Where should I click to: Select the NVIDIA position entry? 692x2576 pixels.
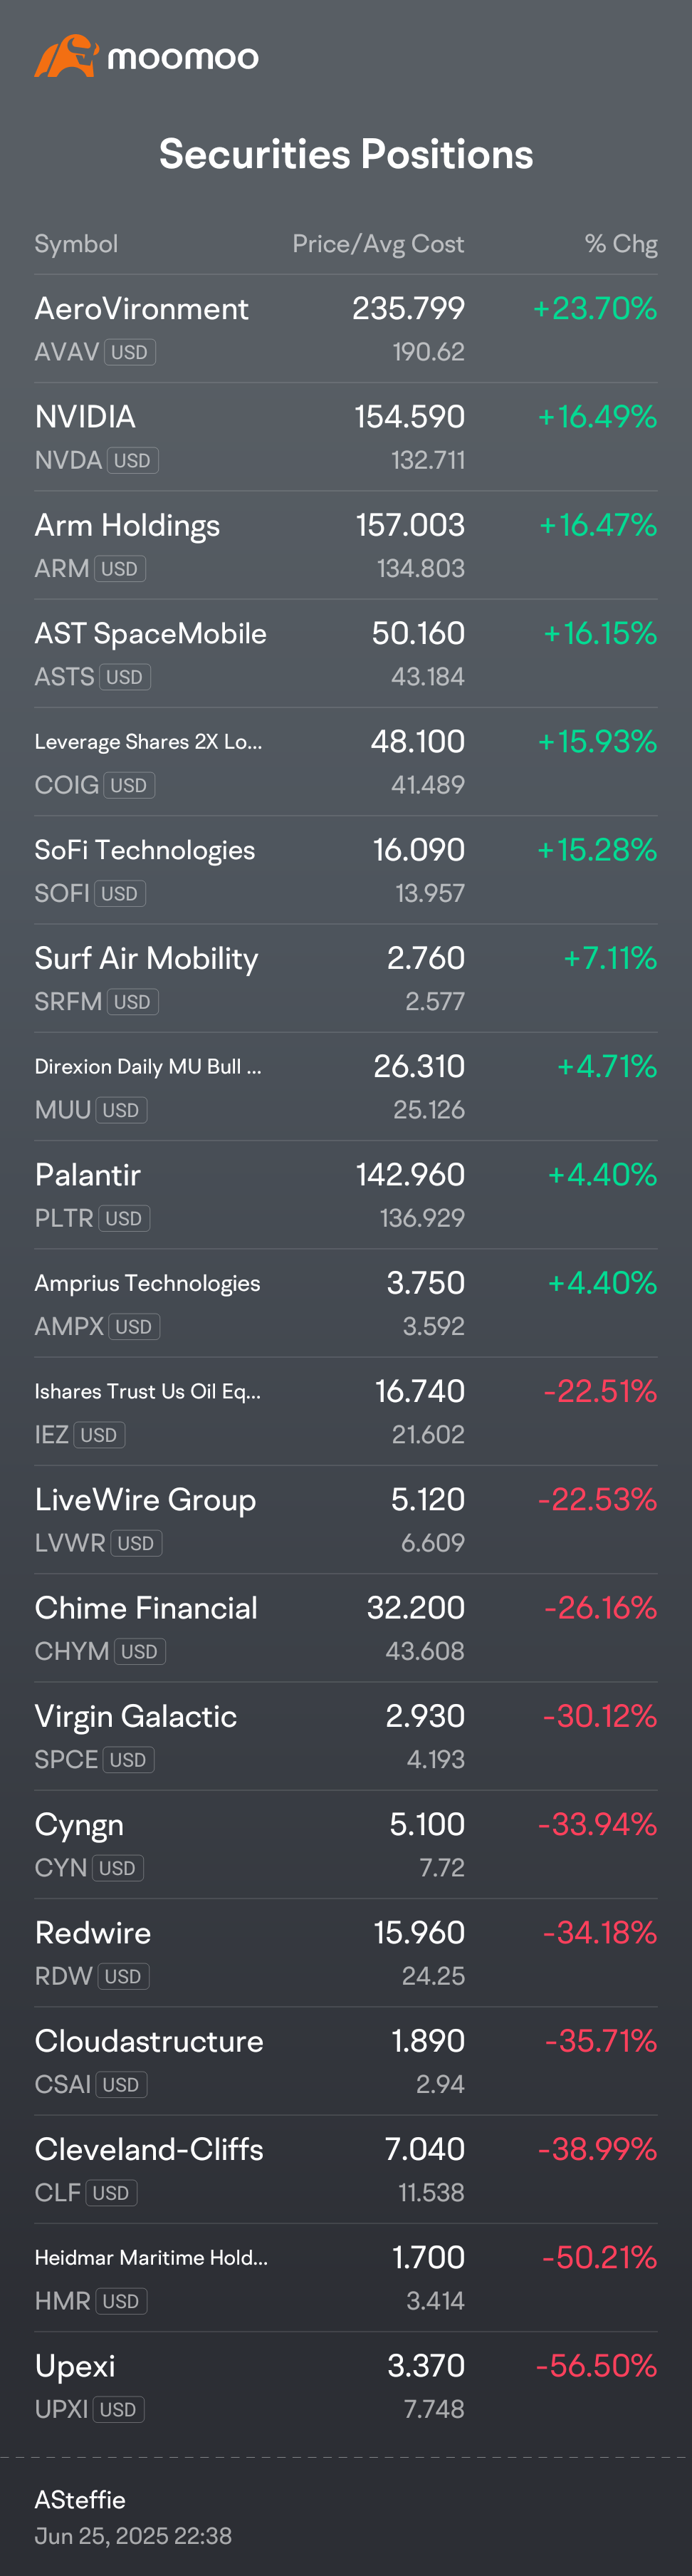click(346, 437)
